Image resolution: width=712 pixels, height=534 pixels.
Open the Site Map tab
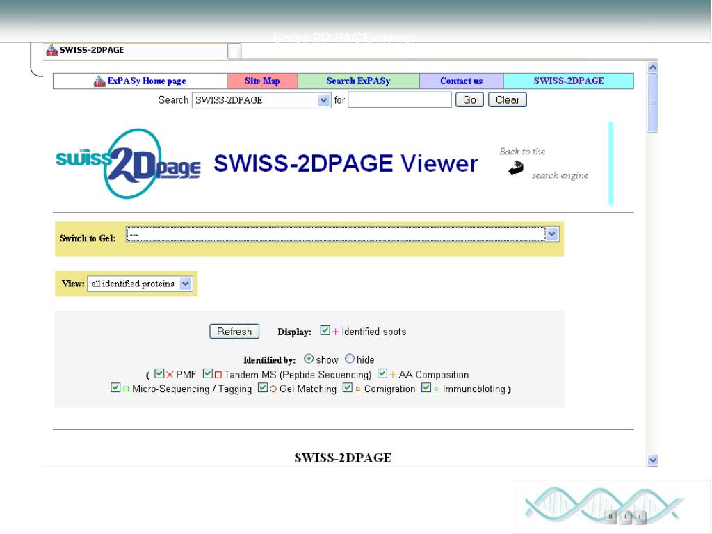262,81
